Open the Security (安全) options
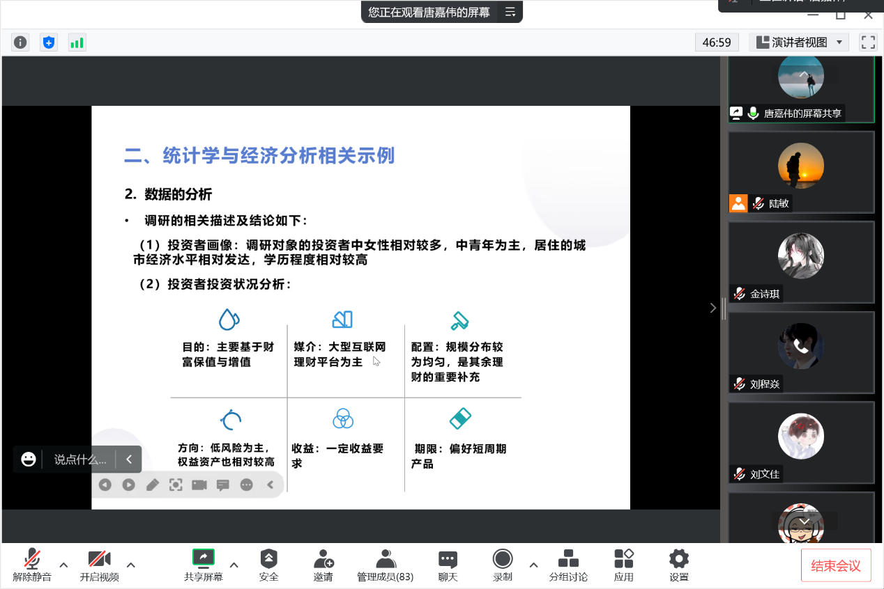The image size is (884, 589). (x=268, y=565)
